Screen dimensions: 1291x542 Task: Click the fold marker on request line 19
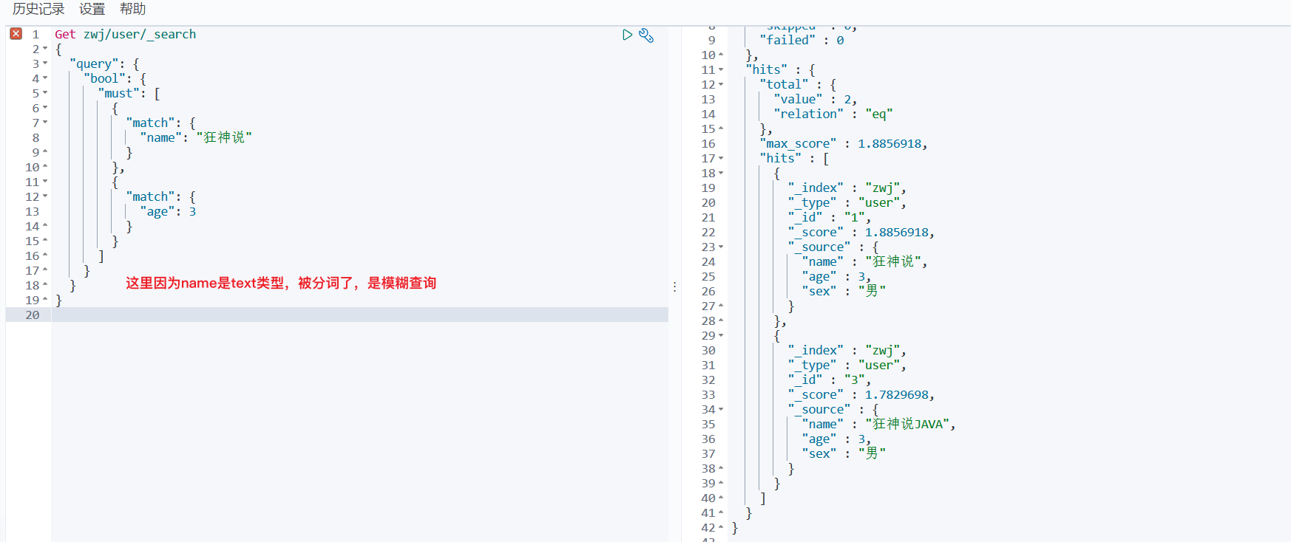tap(45, 300)
